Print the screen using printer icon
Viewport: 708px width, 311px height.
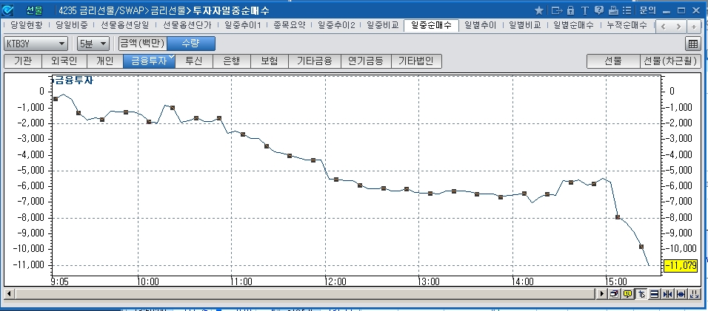click(612, 10)
